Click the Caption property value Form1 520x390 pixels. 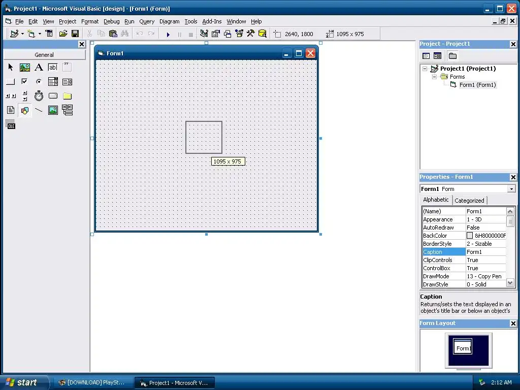tap(486, 252)
